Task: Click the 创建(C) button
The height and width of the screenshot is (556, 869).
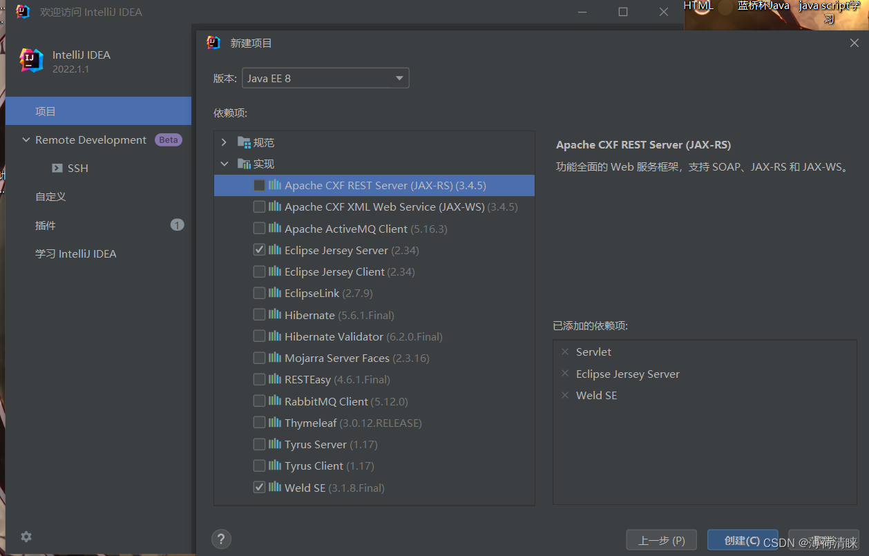Action: point(743,541)
